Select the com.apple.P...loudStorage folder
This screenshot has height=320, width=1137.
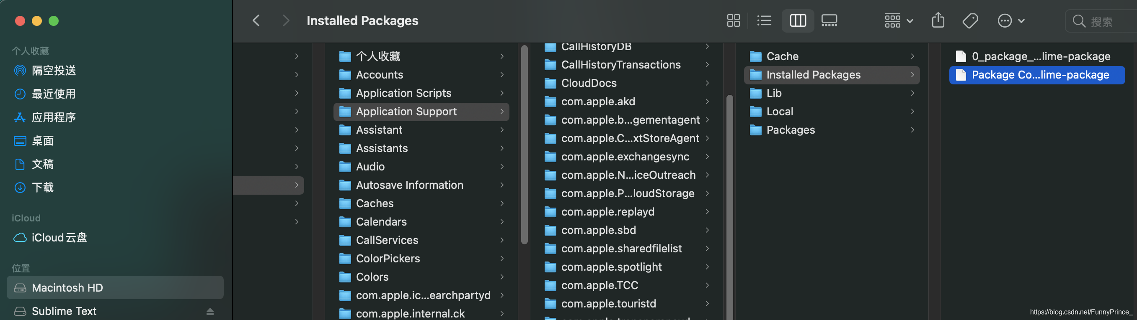click(627, 193)
